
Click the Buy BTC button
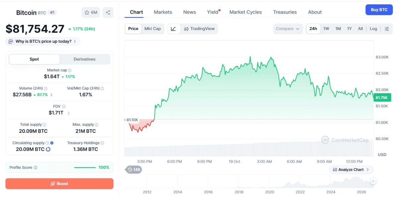pos(379,10)
